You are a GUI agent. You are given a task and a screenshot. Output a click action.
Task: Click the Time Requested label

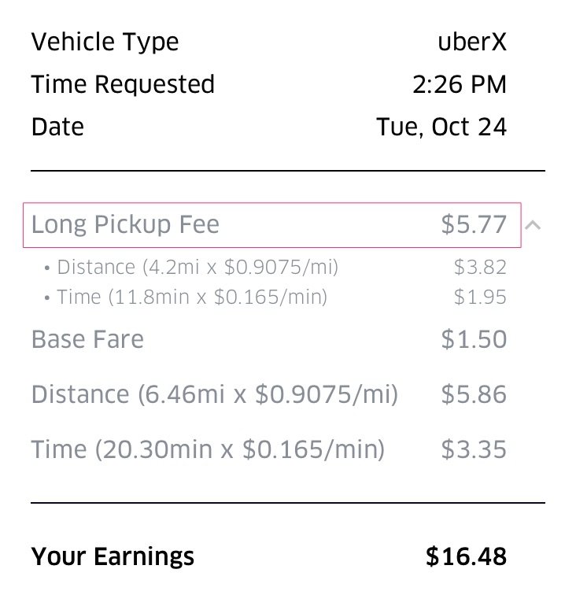123,84
